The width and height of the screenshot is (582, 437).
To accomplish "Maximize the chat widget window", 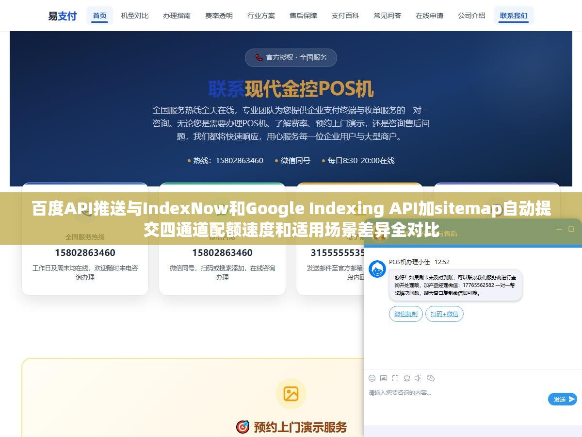I will point(571,229).
